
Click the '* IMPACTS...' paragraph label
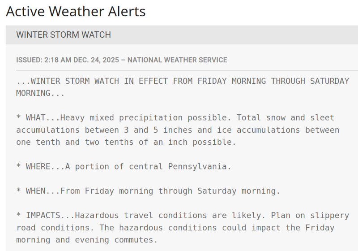click(45, 216)
